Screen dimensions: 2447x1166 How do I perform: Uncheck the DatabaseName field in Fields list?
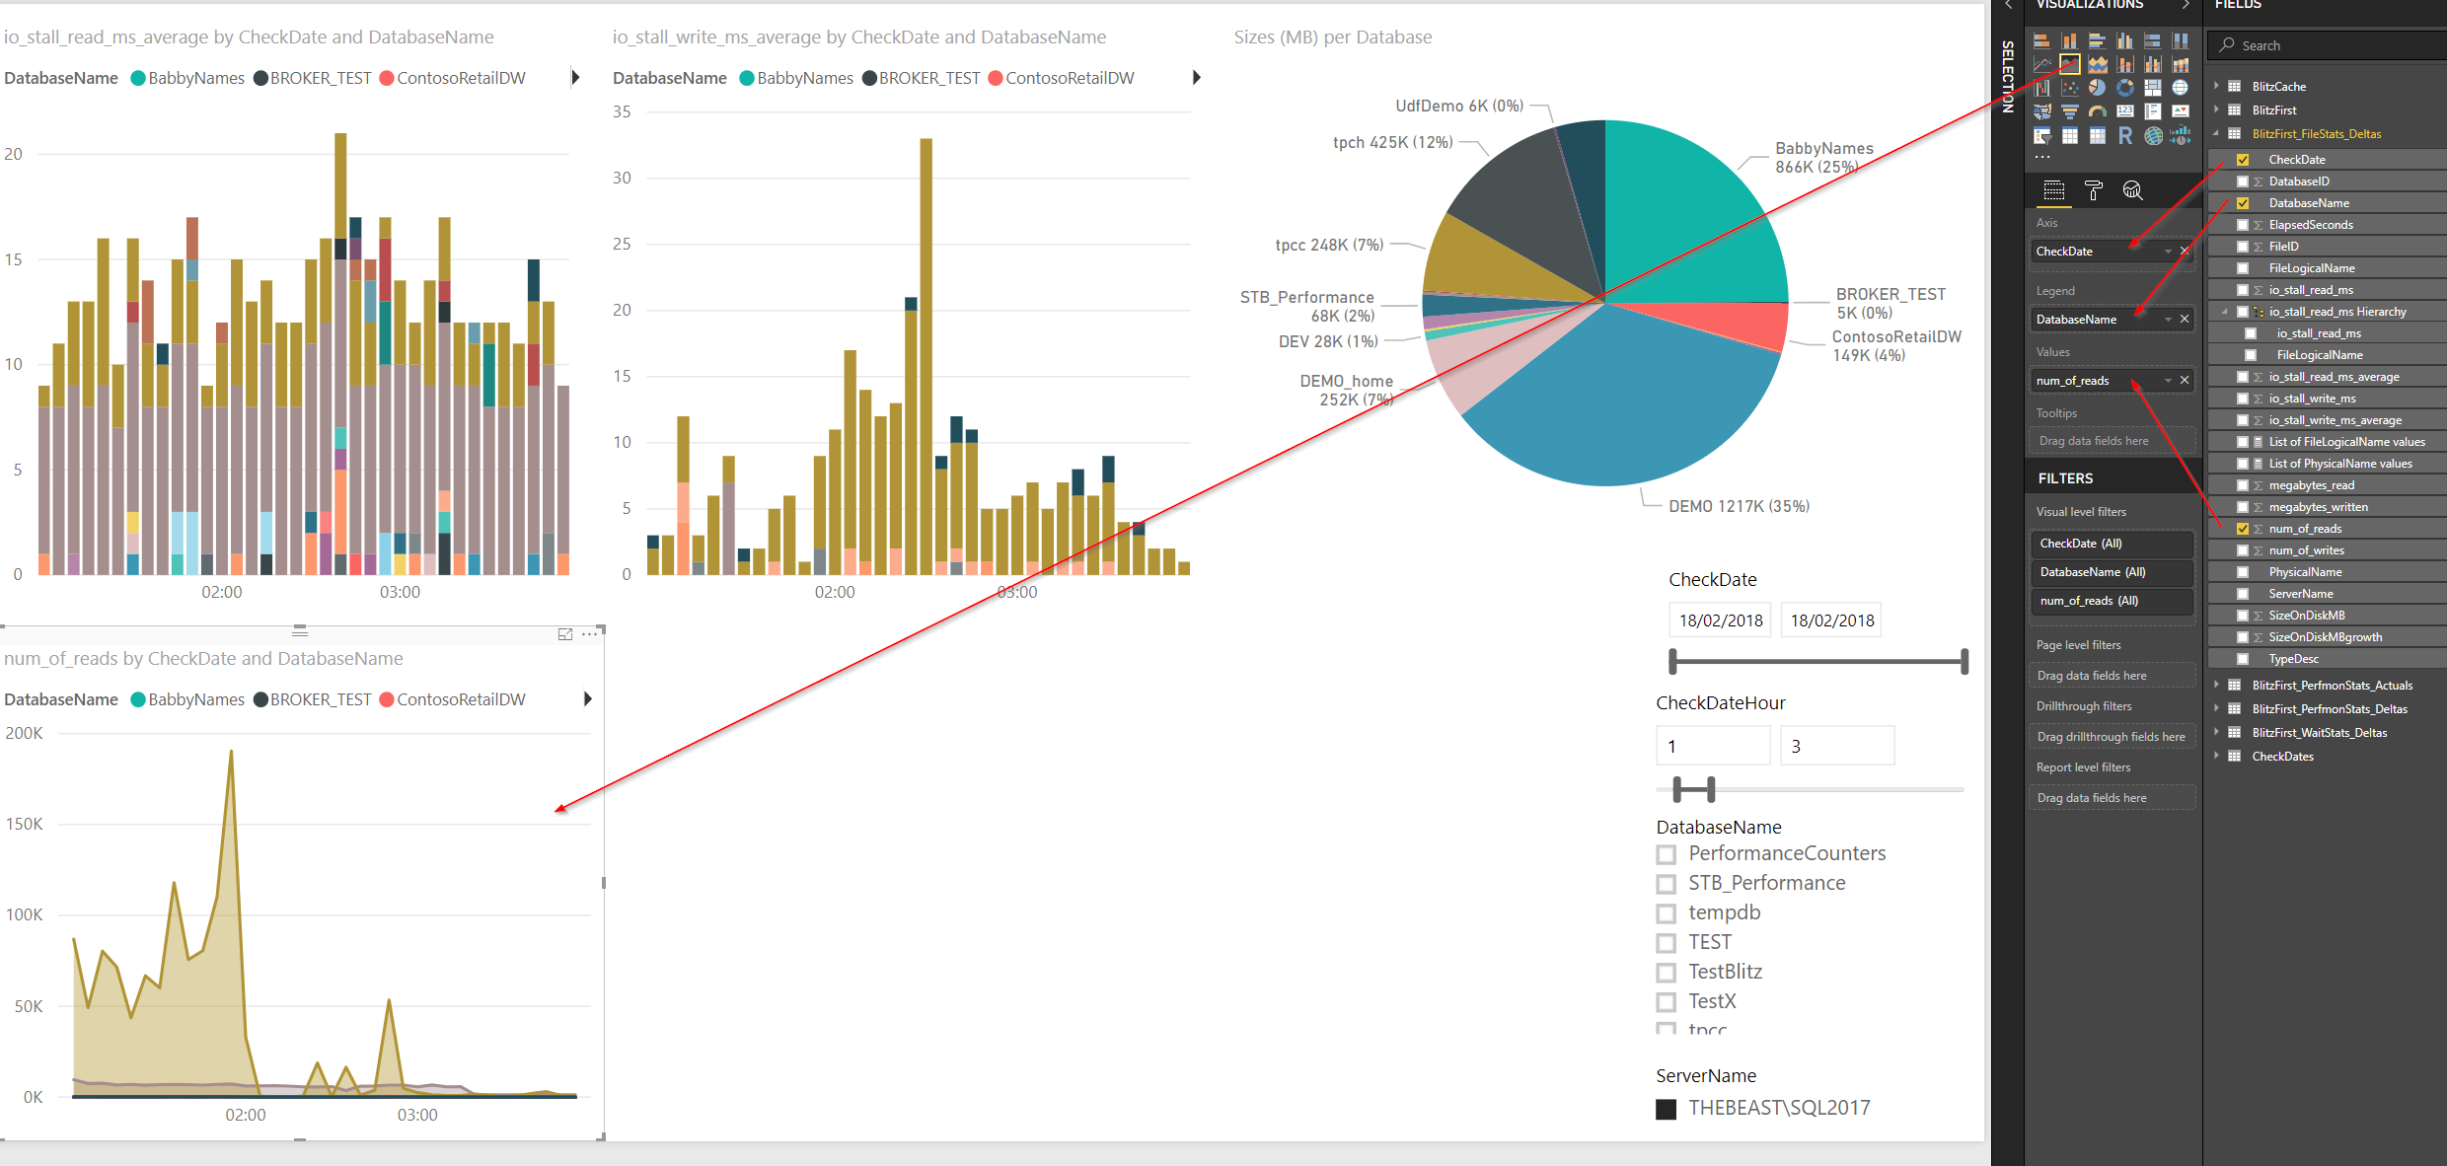click(x=2243, y=203)
